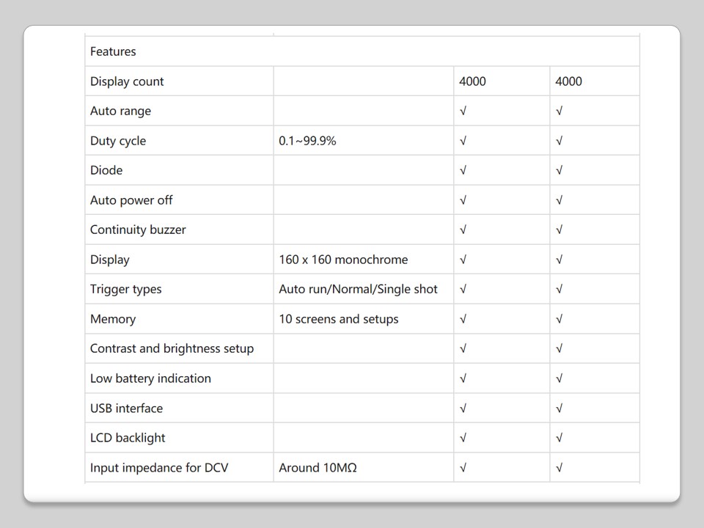This screenshot has width=704, height=528.
Task: Click the Auto run/Normal/Single shot text
Action: tap(358, 289)
